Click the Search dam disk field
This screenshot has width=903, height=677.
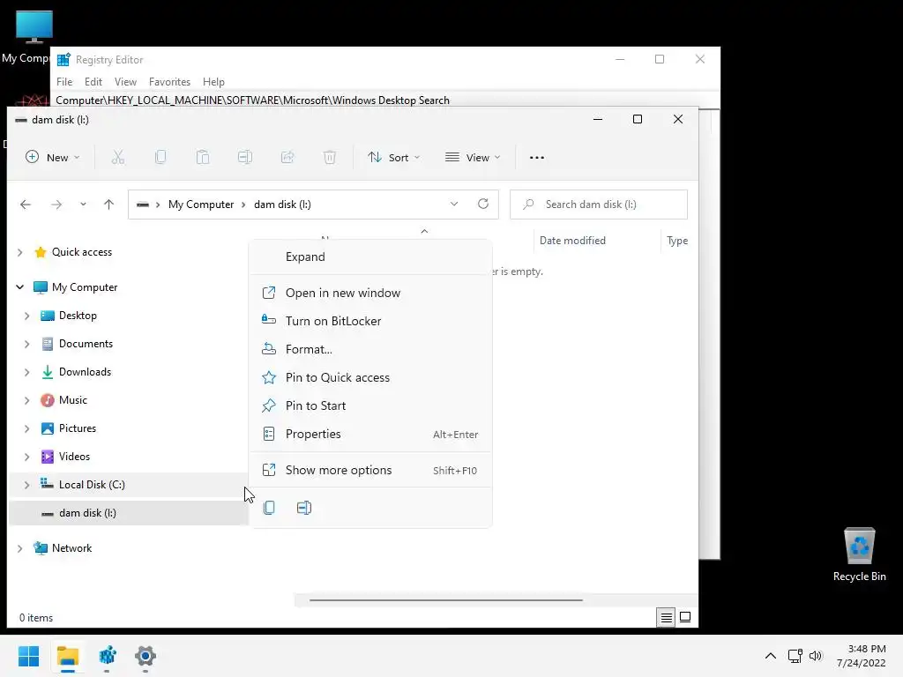[599, 205]
